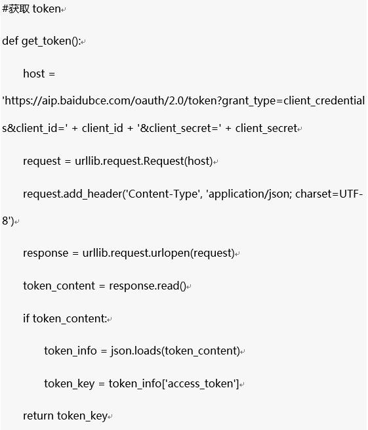The height and width of the screenshot is (430, 368).
Task: Click the 'client_secret' variable at line end
Action: tap(266, 128)
